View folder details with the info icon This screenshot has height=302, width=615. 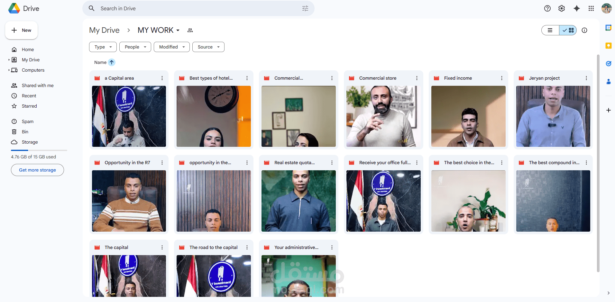point(584,30)
